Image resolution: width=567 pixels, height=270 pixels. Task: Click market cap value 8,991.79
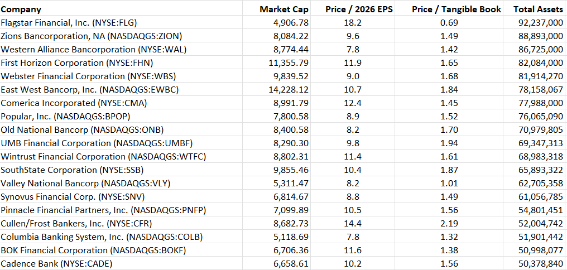(291, 103)
